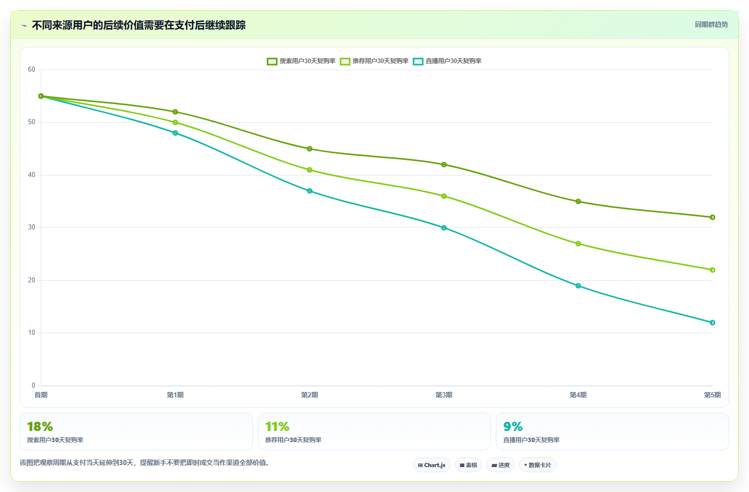The image size is (749, 492).
Task: Click the title 不同来源用户的后续价值需要在支付后继续跟踪
Action: (138, 25)
